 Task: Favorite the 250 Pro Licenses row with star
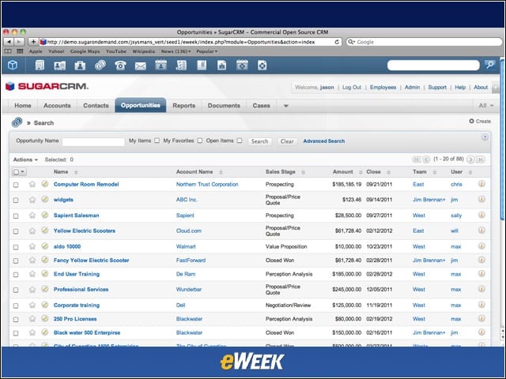32,319
